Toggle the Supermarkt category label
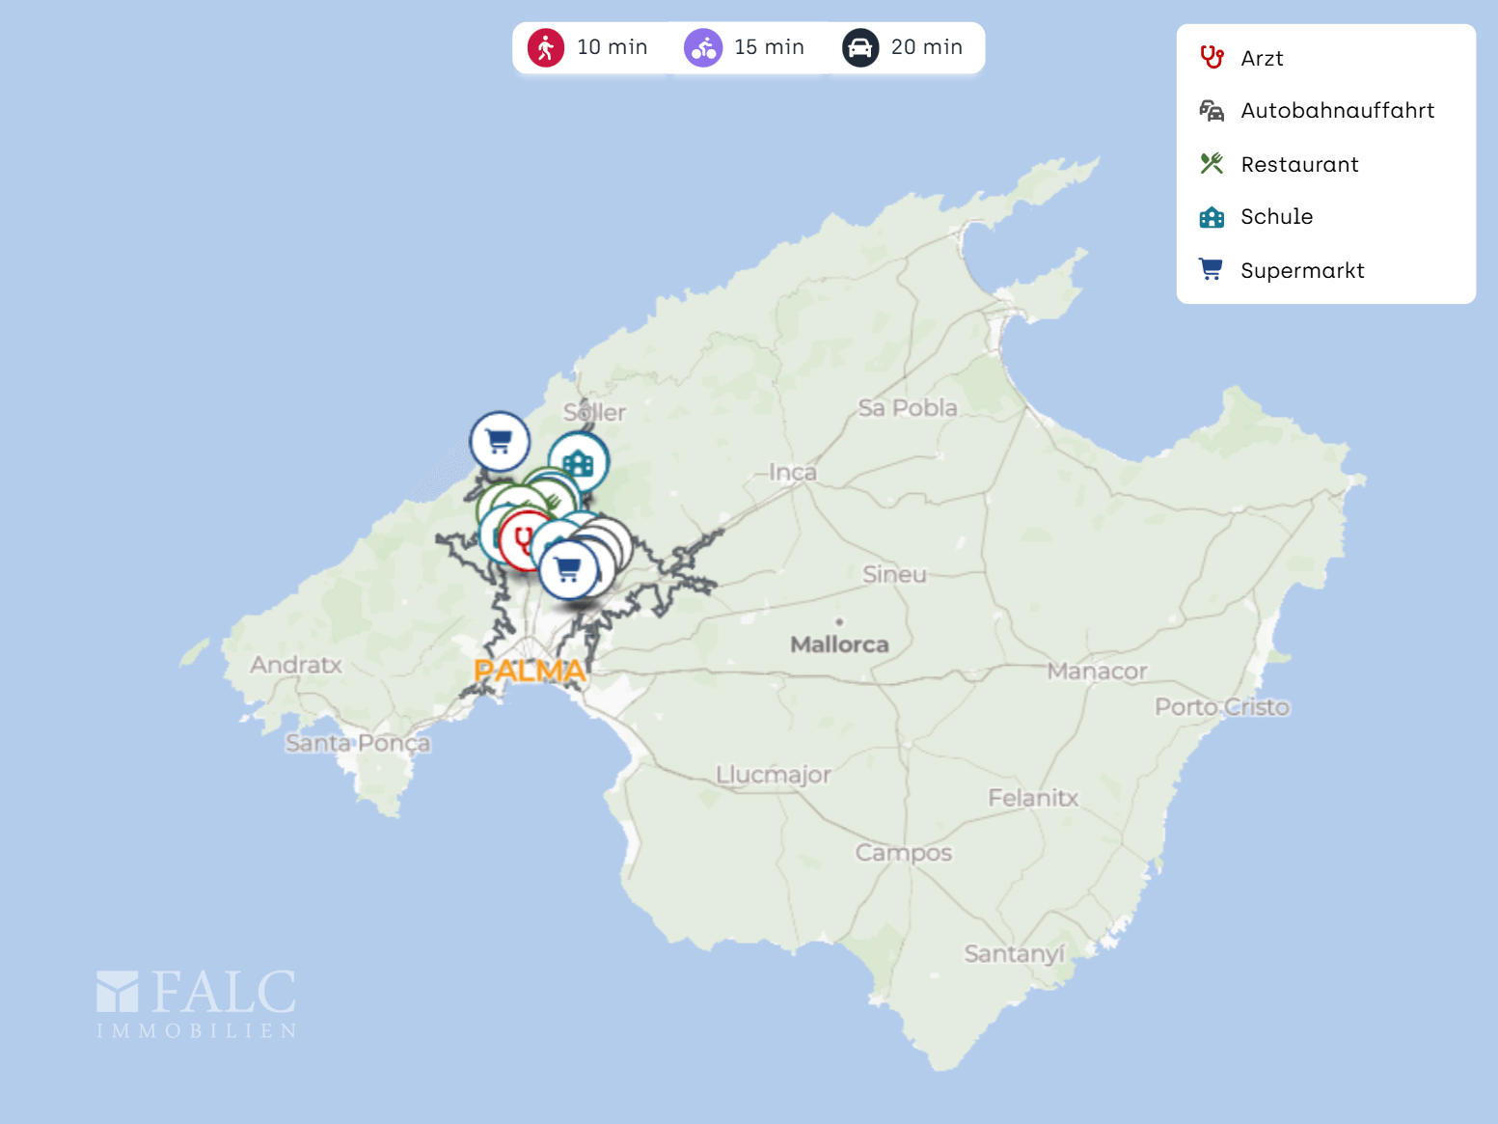The height and width of the screenshot is (1124, 1498). (x=1302, y=271)
